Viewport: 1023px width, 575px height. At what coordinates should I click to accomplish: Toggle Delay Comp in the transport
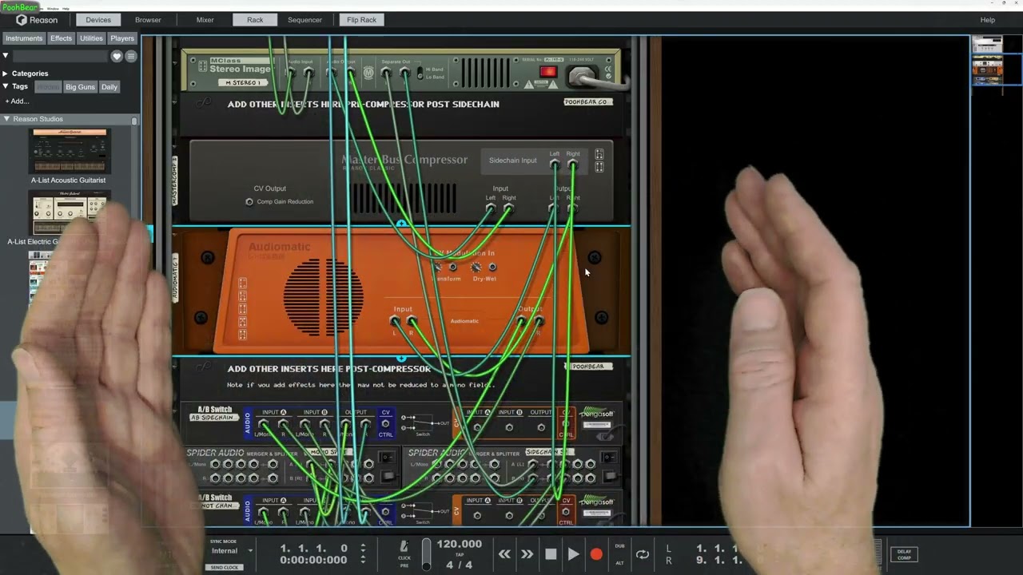pyautogui.click(x=904, y=554)
